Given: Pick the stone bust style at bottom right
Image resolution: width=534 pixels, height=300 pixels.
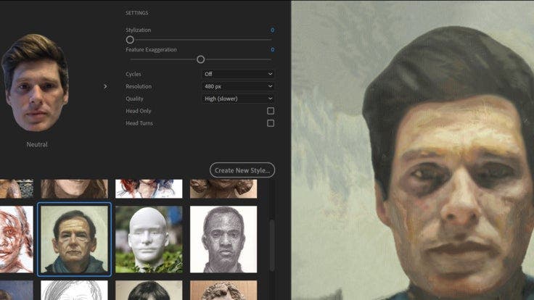Looking at the screenshot, I should click(223, 291).
